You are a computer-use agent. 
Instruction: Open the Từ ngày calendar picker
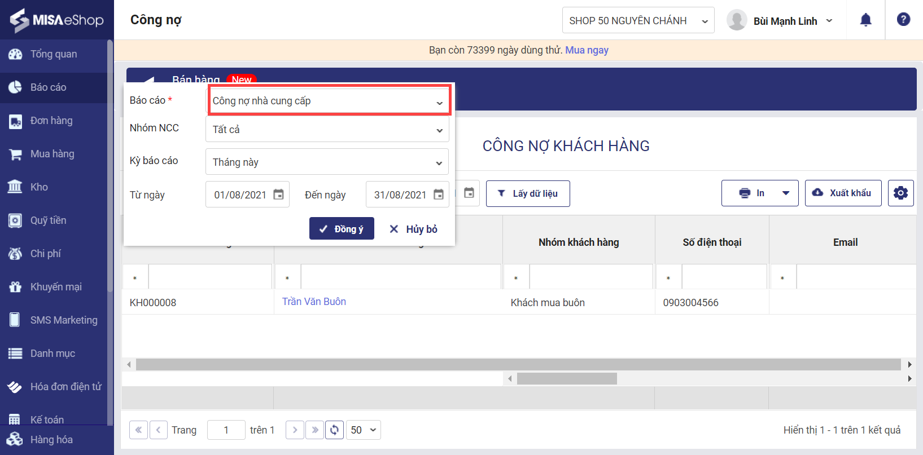(278, 195)
